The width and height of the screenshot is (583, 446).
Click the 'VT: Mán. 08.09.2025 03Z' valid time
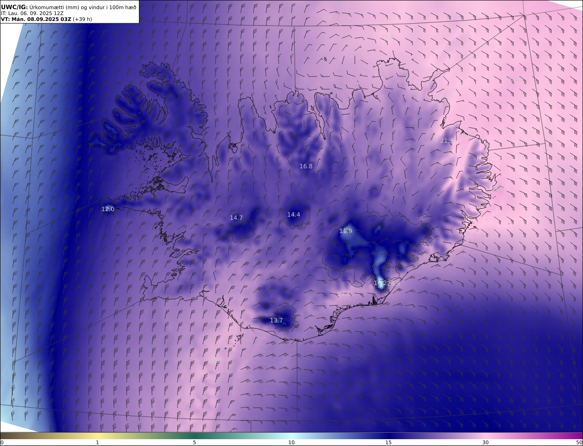[36, 19]
